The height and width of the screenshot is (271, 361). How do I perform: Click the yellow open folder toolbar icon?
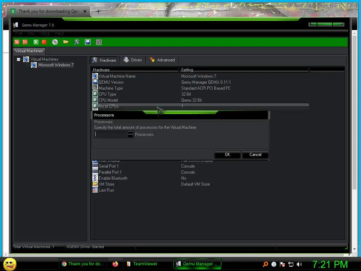[x=66, y=42]
